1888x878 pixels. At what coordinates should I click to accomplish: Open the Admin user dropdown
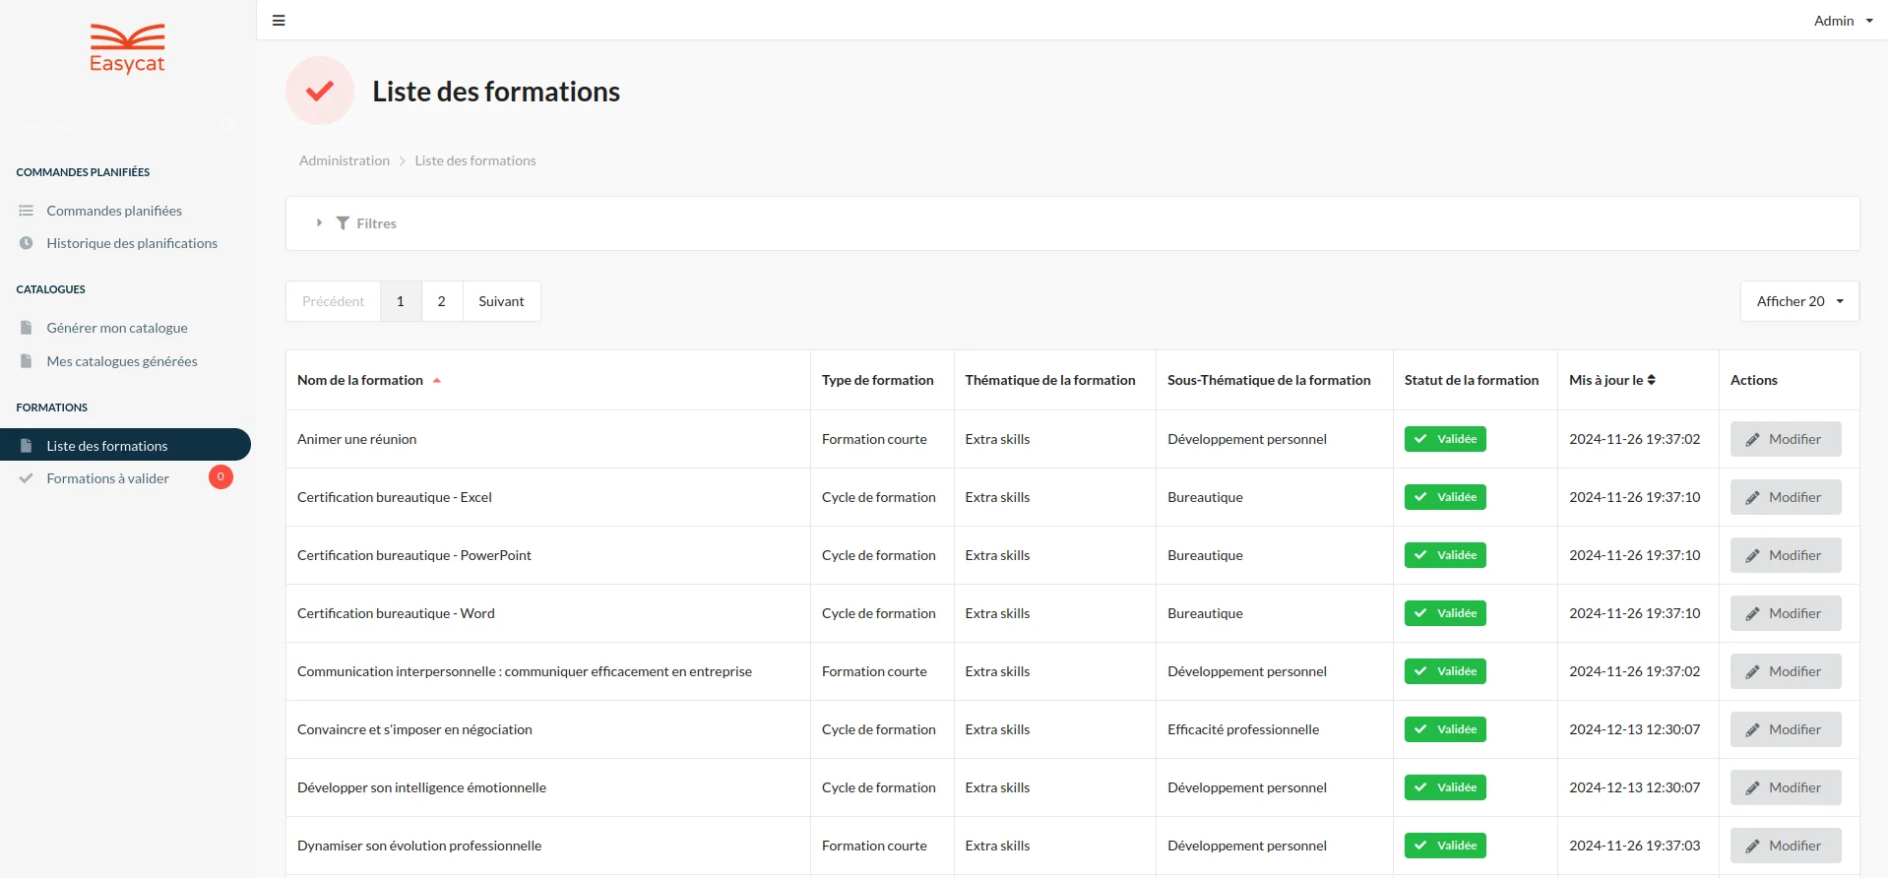coord(1843,21)
